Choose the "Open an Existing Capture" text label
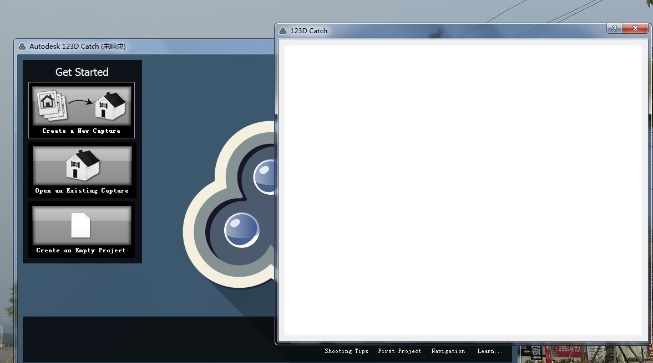This screenshot has width=653, height=363. 82,191
